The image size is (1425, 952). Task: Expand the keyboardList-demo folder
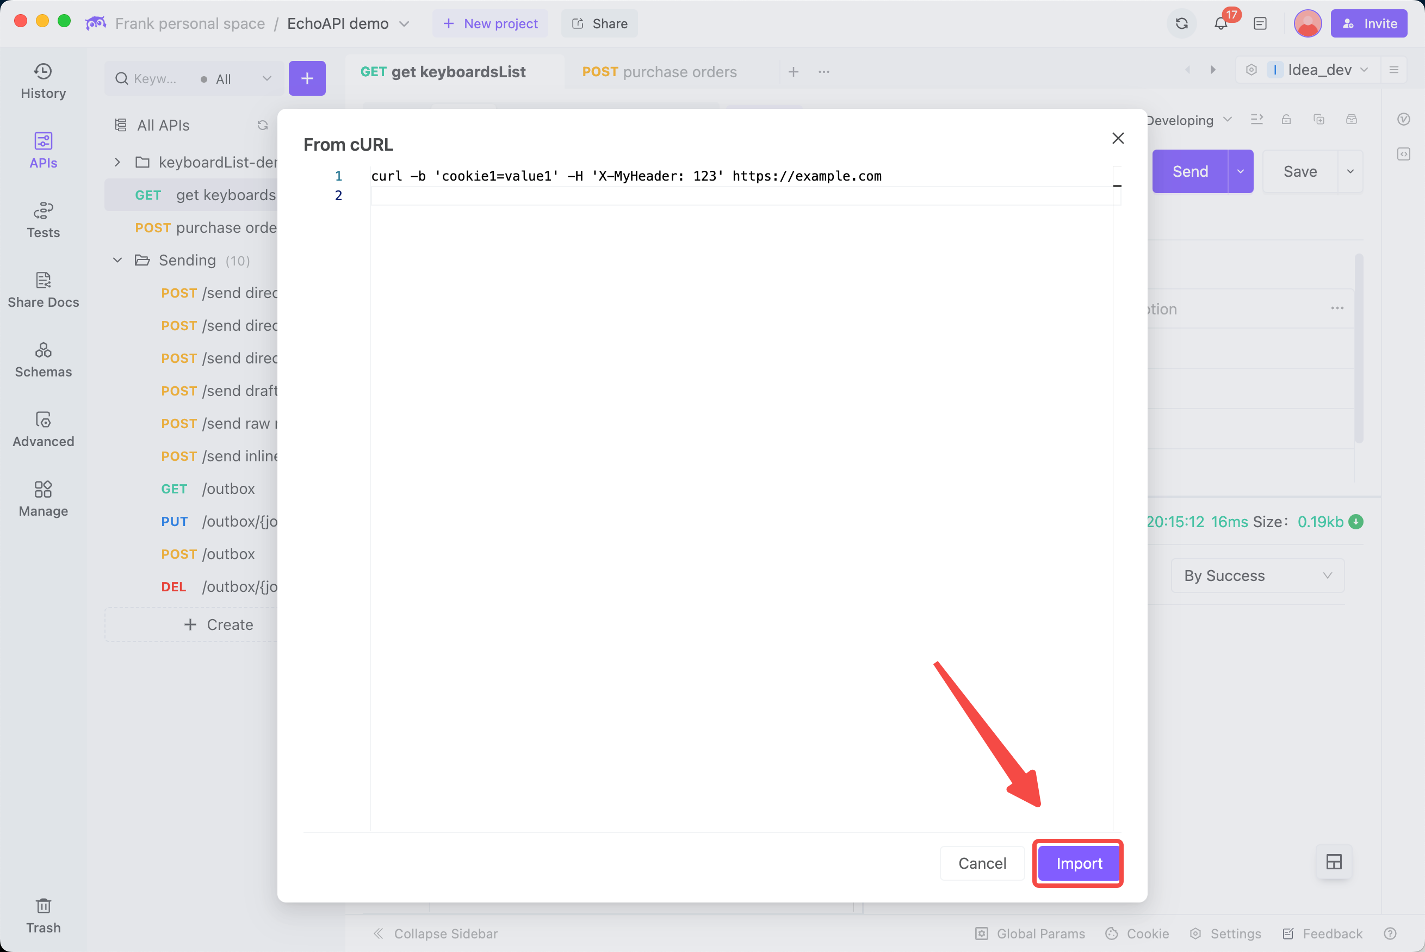(117, 162)
